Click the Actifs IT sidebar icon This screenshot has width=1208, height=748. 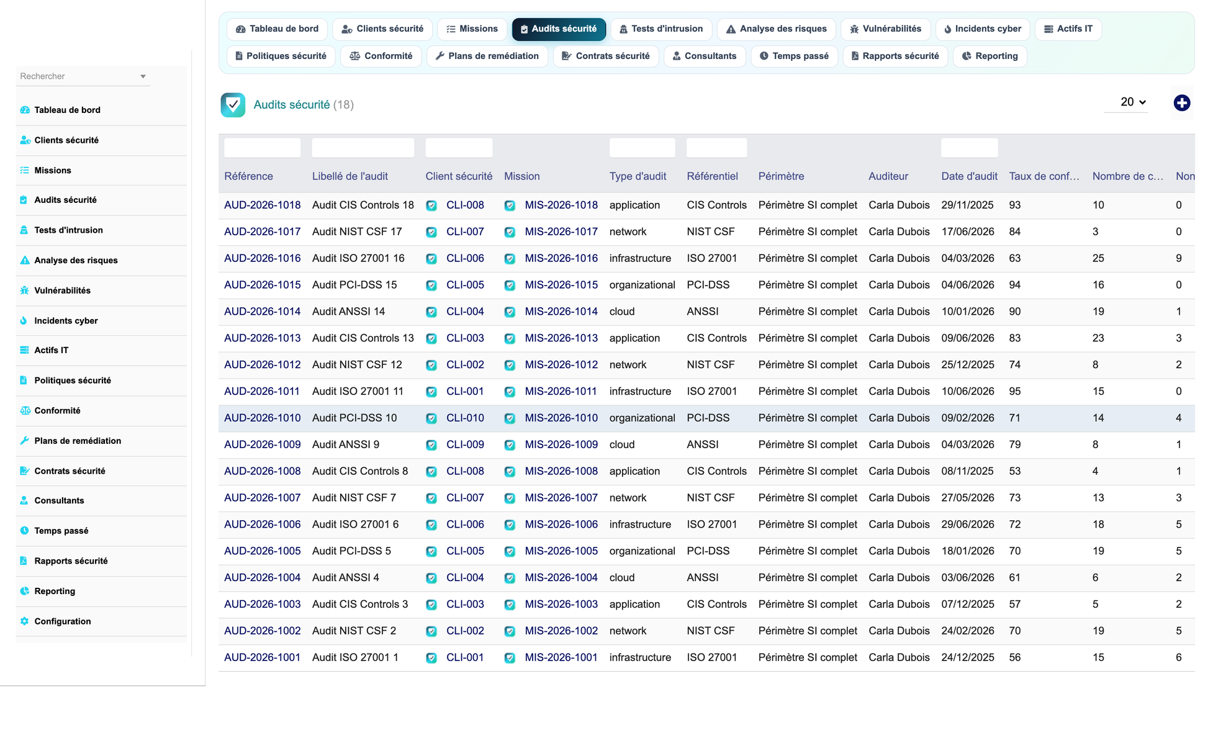(25, 350)
